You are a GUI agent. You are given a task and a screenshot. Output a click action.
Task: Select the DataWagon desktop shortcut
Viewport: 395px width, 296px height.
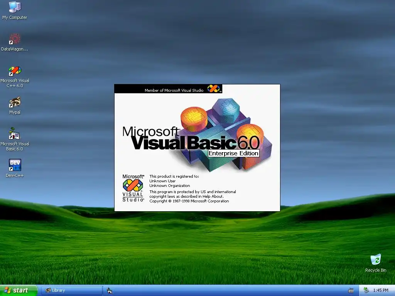(x=15, y=42)
